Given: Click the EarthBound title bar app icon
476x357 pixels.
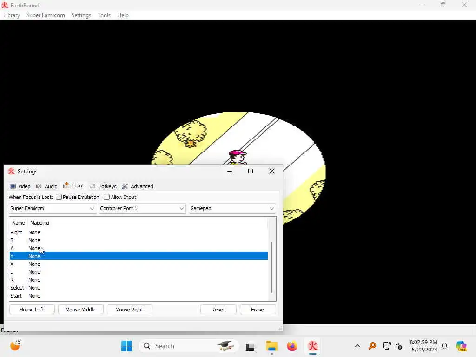Looking at the screenshot, I should (x=5, y=5).
